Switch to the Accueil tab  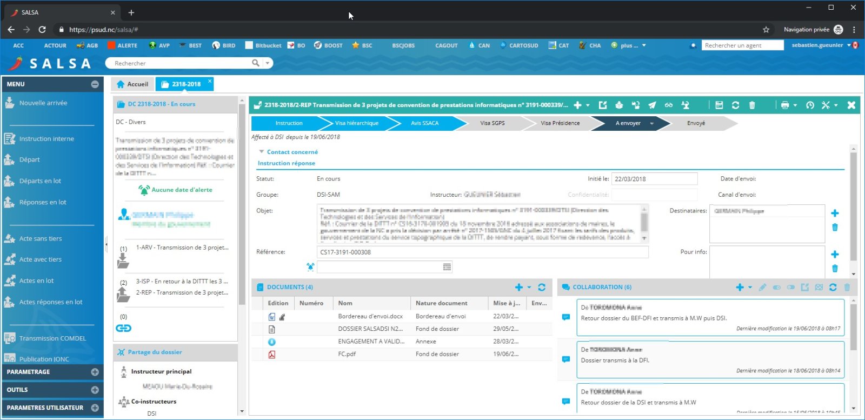tap(132, 84)
